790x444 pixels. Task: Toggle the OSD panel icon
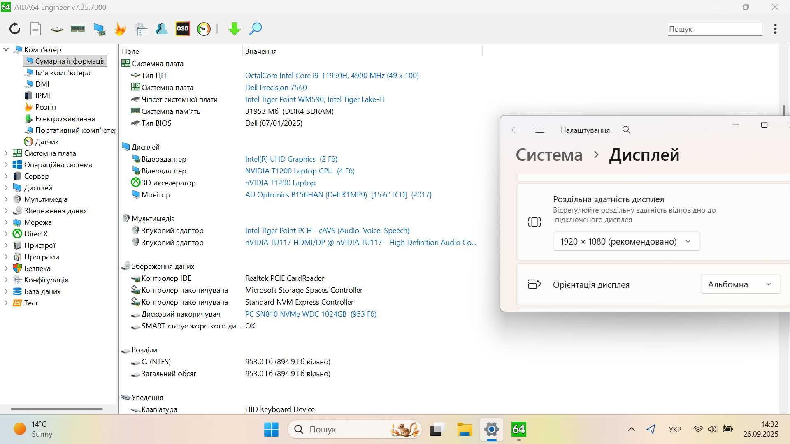[x=183, y=29]
